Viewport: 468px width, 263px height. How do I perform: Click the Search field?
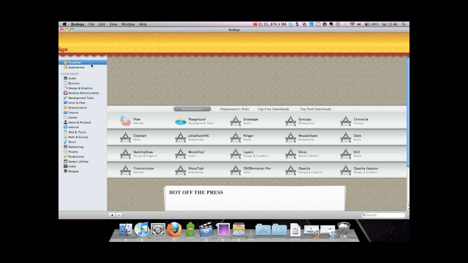(x=384, y=215)
